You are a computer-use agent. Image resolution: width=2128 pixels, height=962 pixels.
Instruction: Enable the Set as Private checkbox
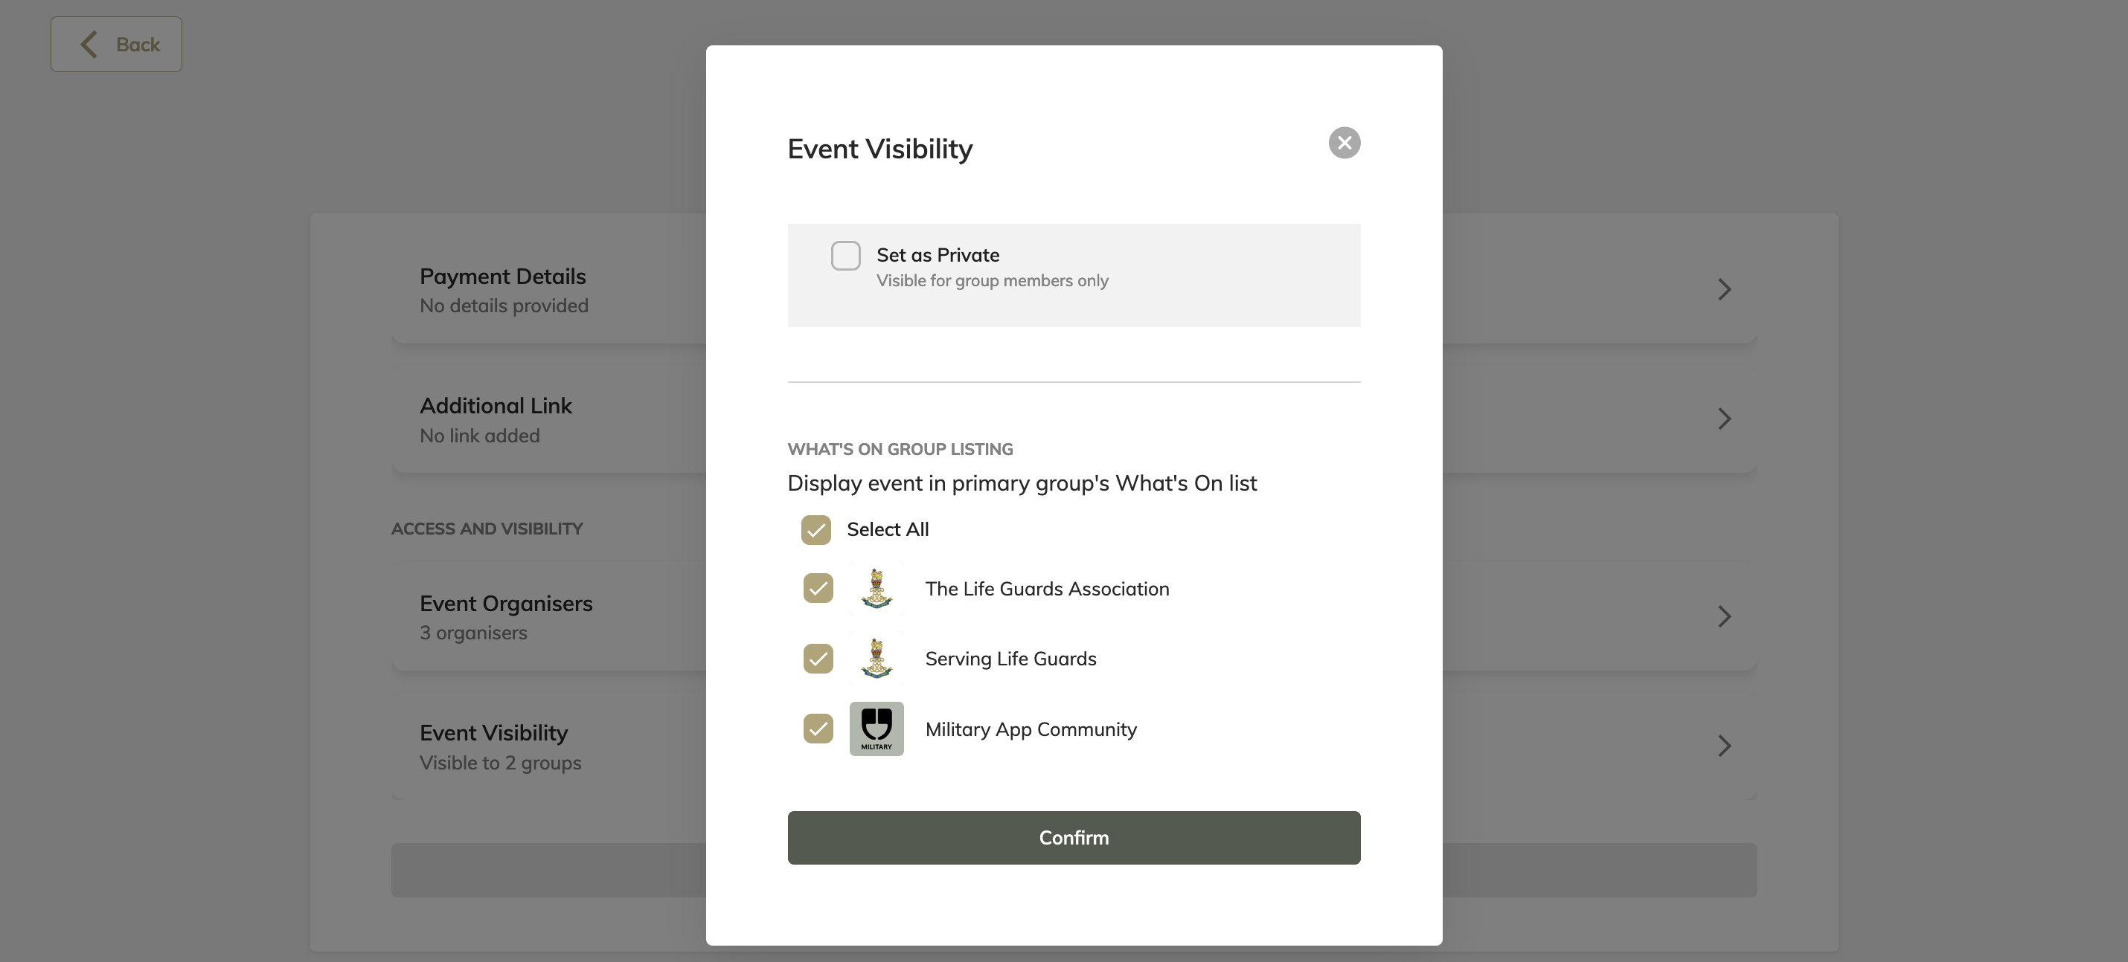[845, 256]
